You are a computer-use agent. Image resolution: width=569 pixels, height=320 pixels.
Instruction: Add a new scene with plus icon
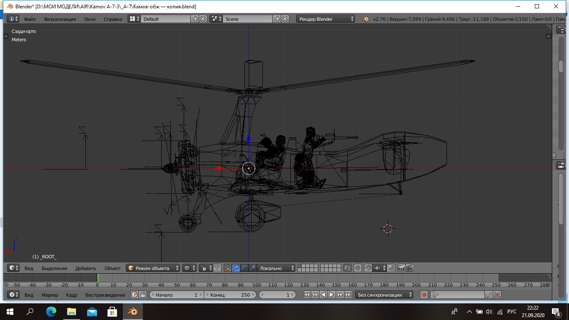(277, 19)
